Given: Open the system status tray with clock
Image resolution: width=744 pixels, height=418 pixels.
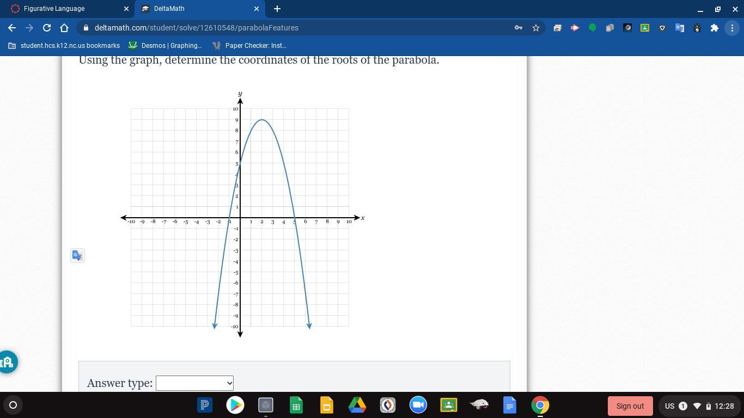Looking at the screenshot, I should click(x=699, y=406).
